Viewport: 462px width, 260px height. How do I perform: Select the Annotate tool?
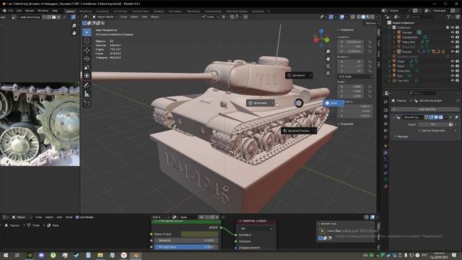point(87,85)
